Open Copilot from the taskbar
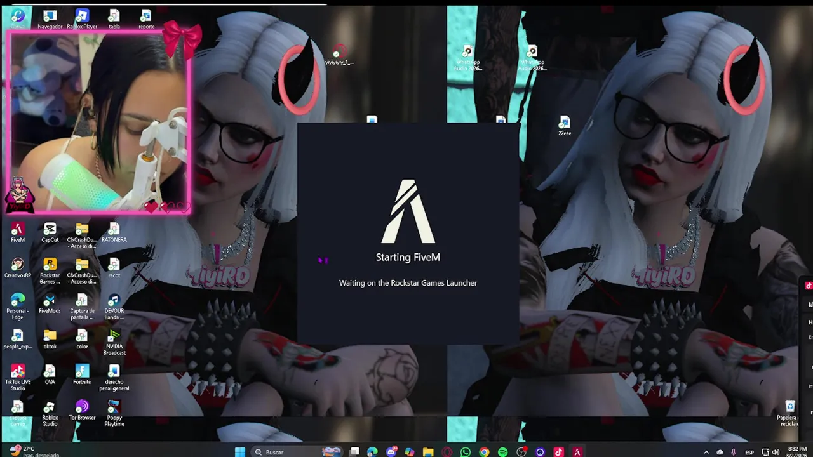813x457 pixels. pos(410,452)
